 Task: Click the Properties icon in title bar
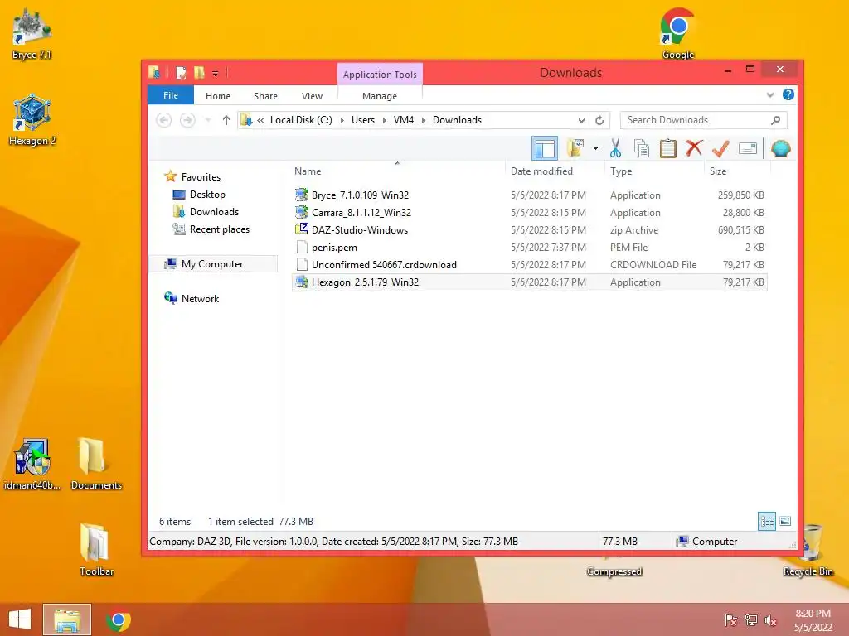pyautogui.click(x=182, y=73)
